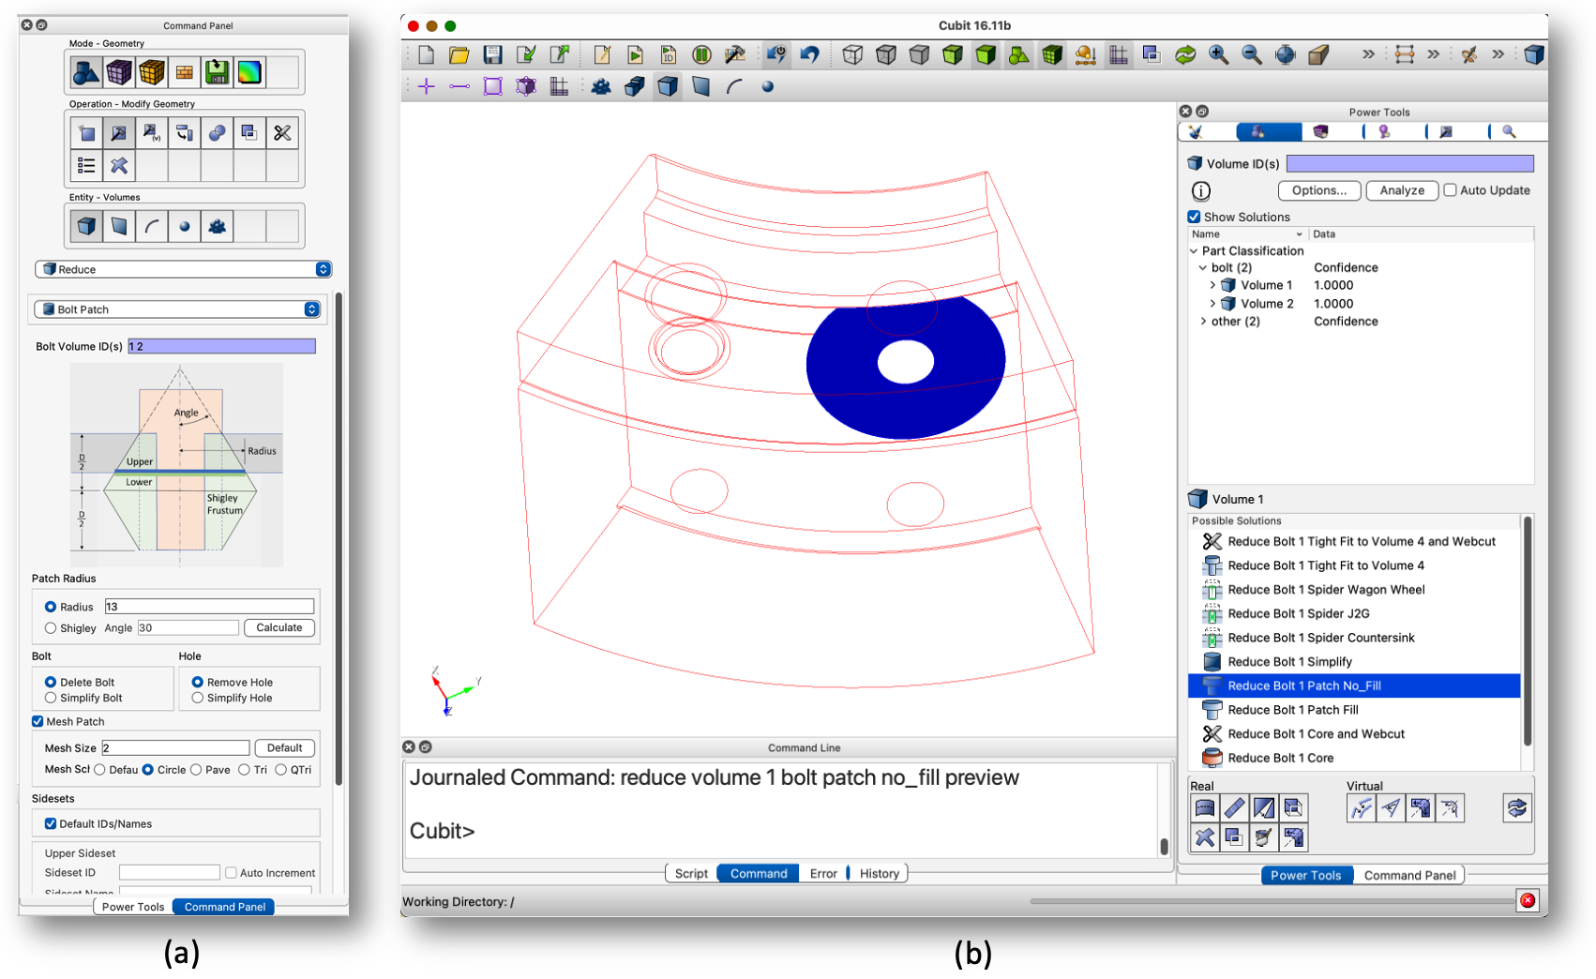This screenshot has height=979, width=1596.
Task: Click the Analyze button
Action: click(x=1401, y=190)
